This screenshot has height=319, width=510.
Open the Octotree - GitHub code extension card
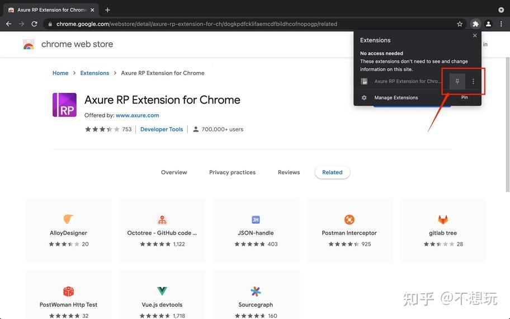click(162, 231)
